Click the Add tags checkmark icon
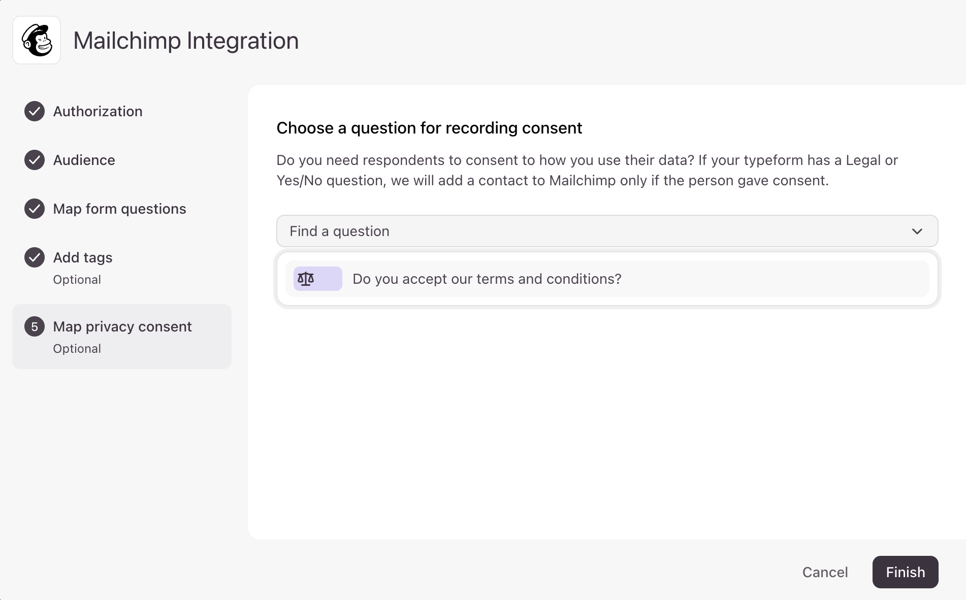This screenshot has width=966, height=600. 35,257
